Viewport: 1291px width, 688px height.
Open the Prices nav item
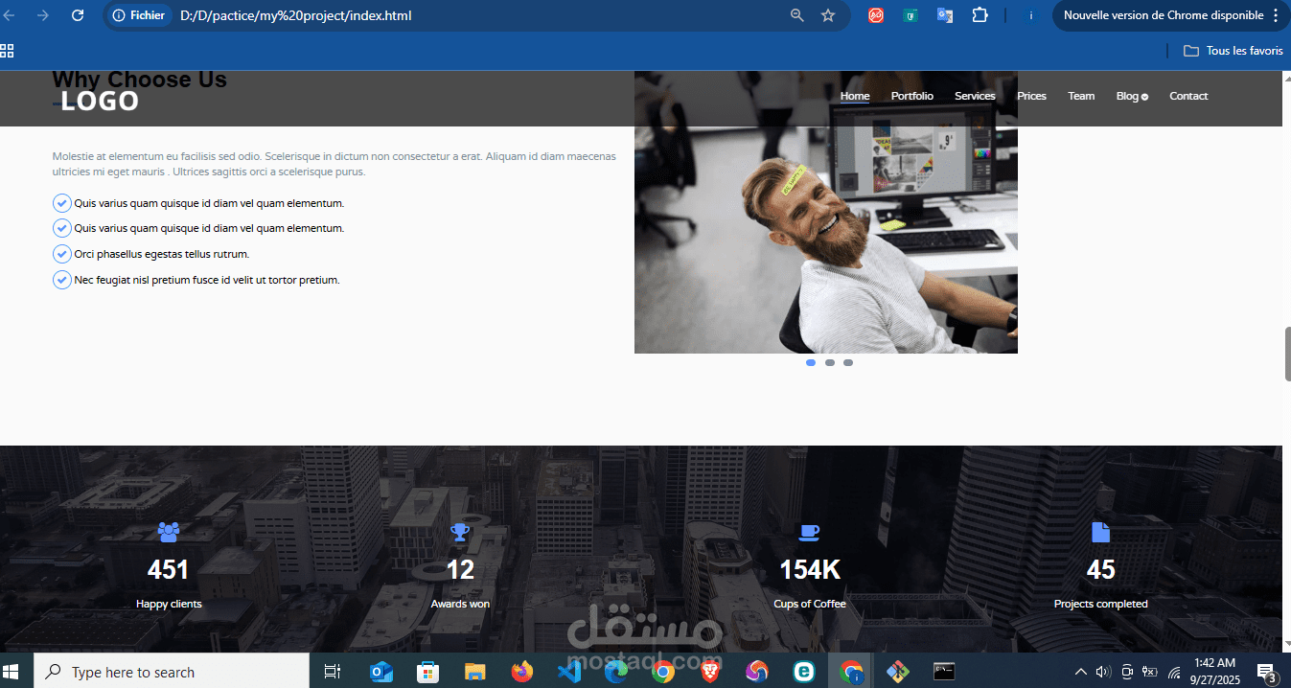click(1031, 96)
